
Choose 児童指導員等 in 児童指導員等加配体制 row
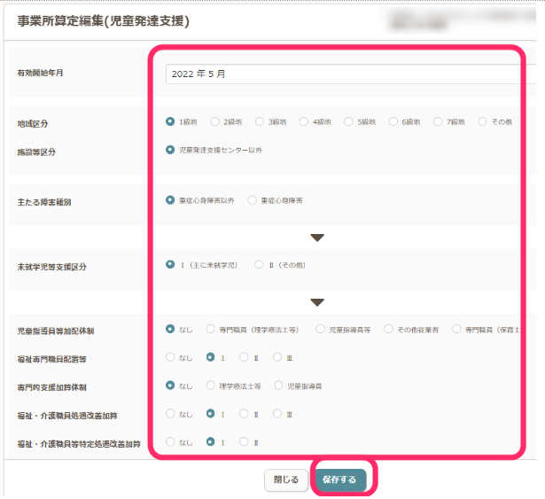[x=321, y=329]
